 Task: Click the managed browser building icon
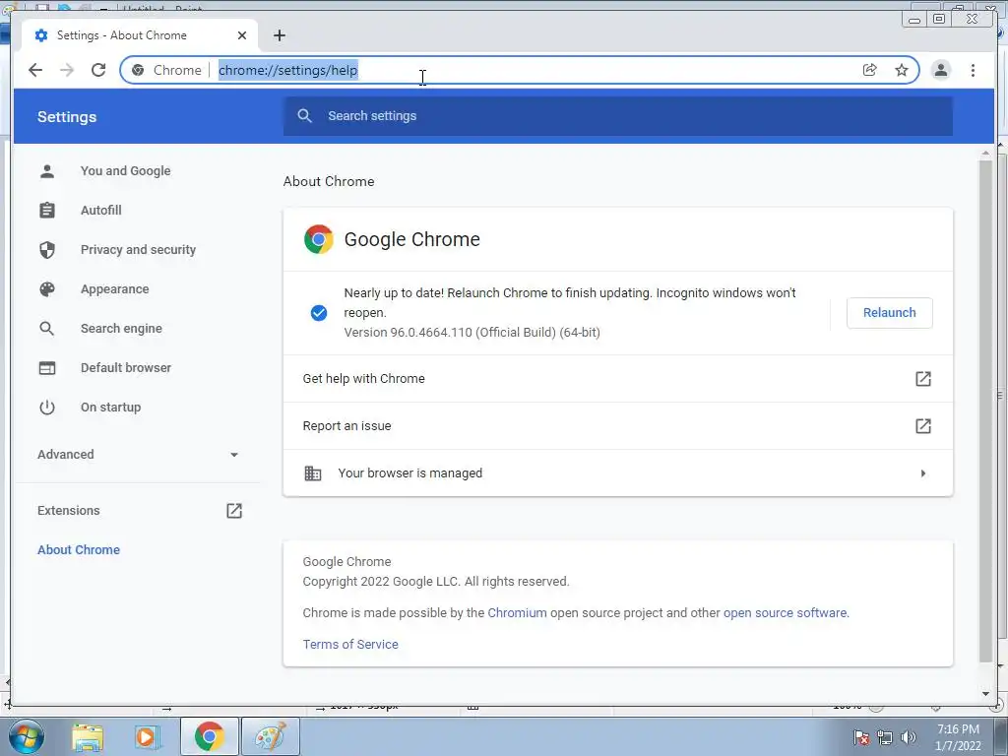pyautogui.click(x=312, y=473)
